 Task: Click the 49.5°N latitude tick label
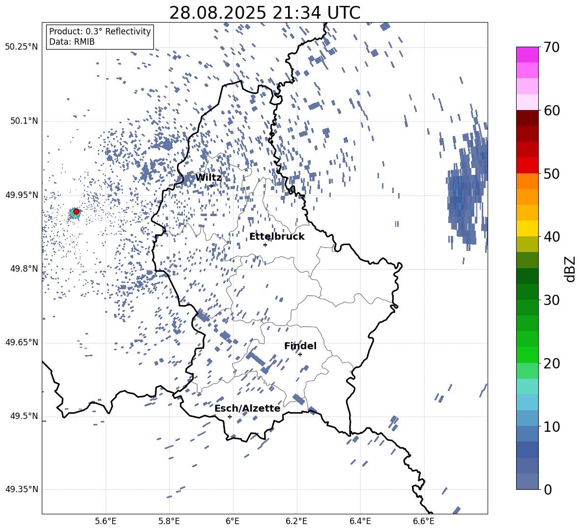pyautogui.click(x=24, y=416)
